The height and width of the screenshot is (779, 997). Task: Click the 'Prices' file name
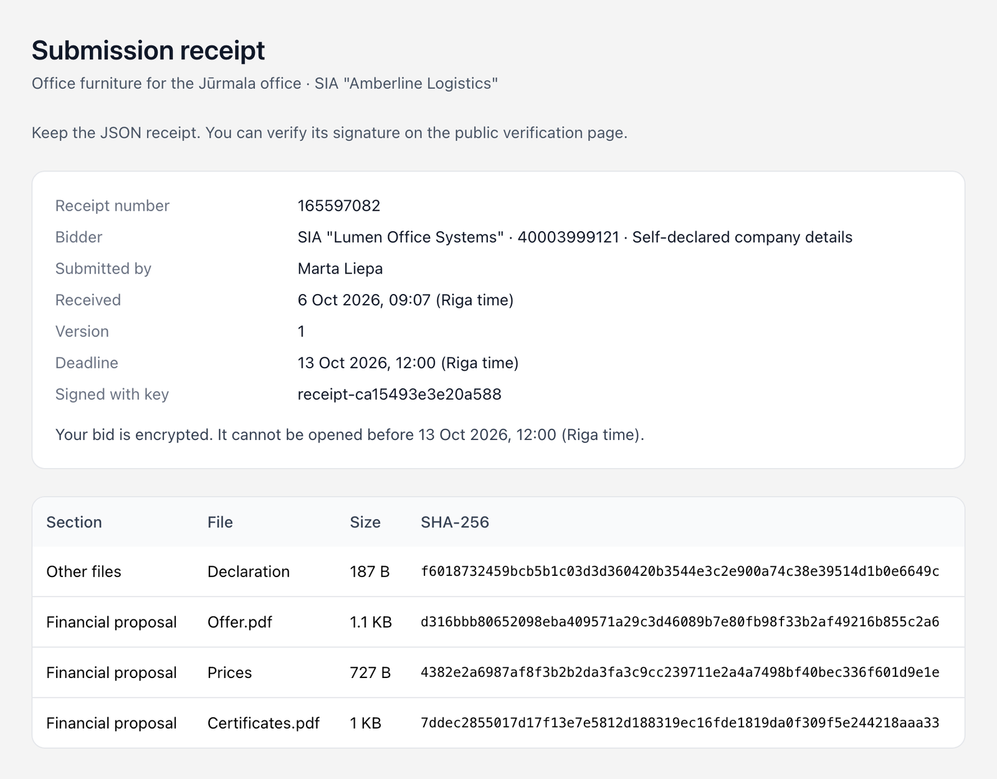(x=230, y=673)
